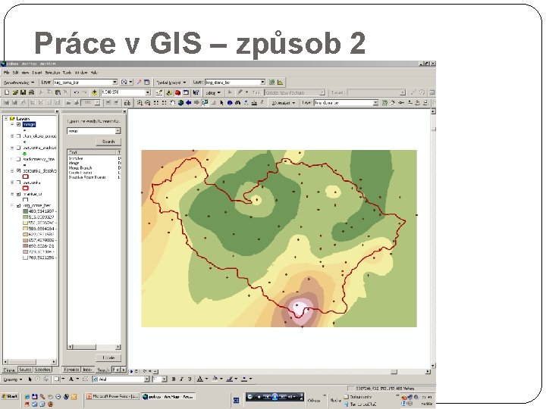Open the Insert menu
This screenshot has height=409, width=546.
coord(37,73)
